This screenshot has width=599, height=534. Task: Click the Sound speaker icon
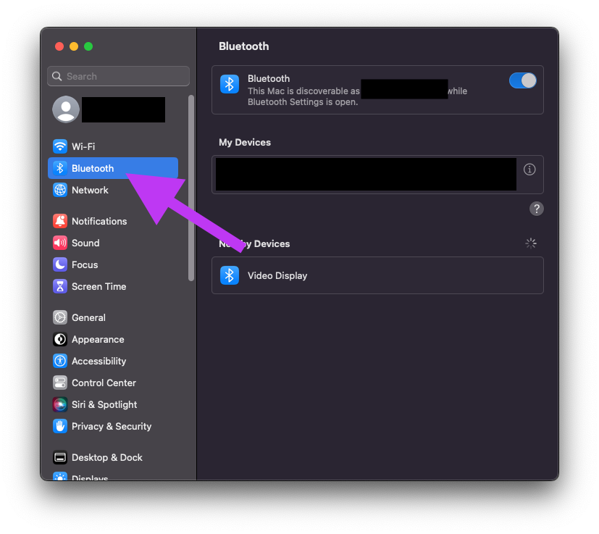(60, 243)
